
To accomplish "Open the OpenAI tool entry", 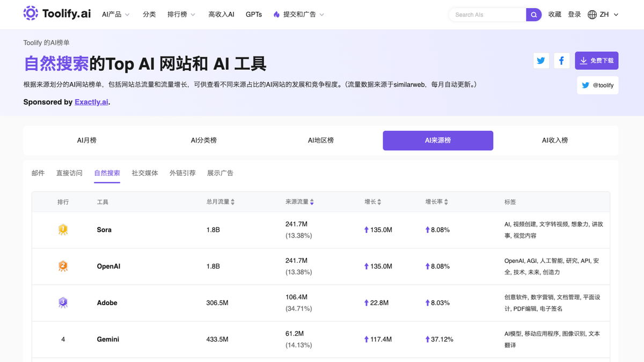I will (108, 266).
